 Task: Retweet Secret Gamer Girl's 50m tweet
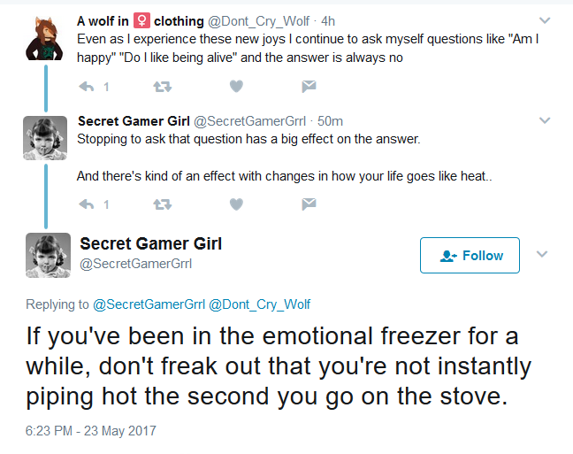(x=162, y=204)
